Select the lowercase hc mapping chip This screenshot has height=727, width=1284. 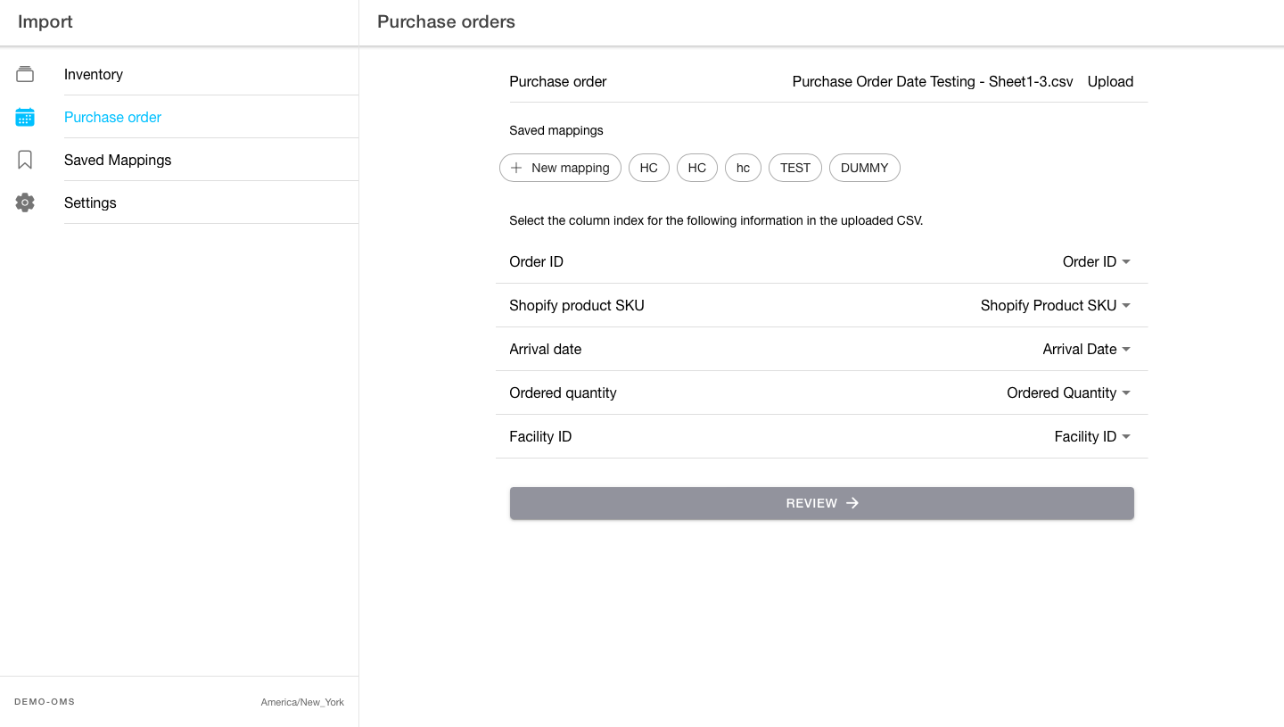click(743, 168)
